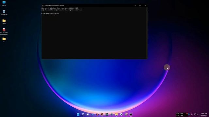
Task: Open the headphones app in taskbar
Action: click(97, 114)
